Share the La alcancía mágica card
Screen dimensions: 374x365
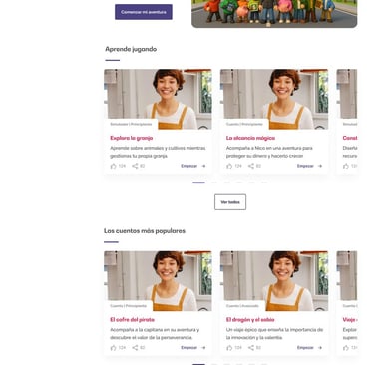[x=251, y=166]
